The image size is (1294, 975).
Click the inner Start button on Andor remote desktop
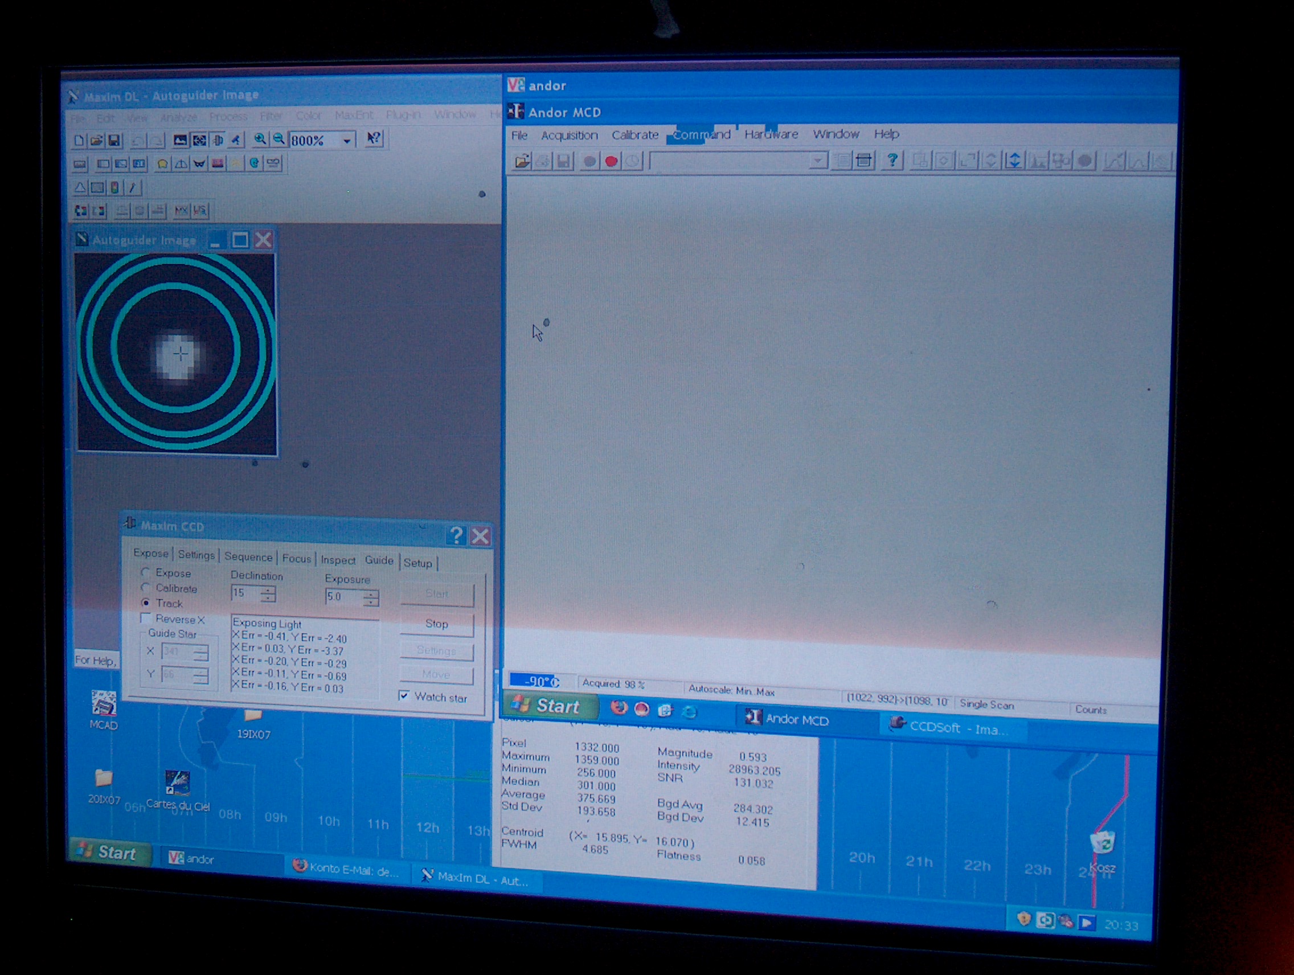[551, 706]
